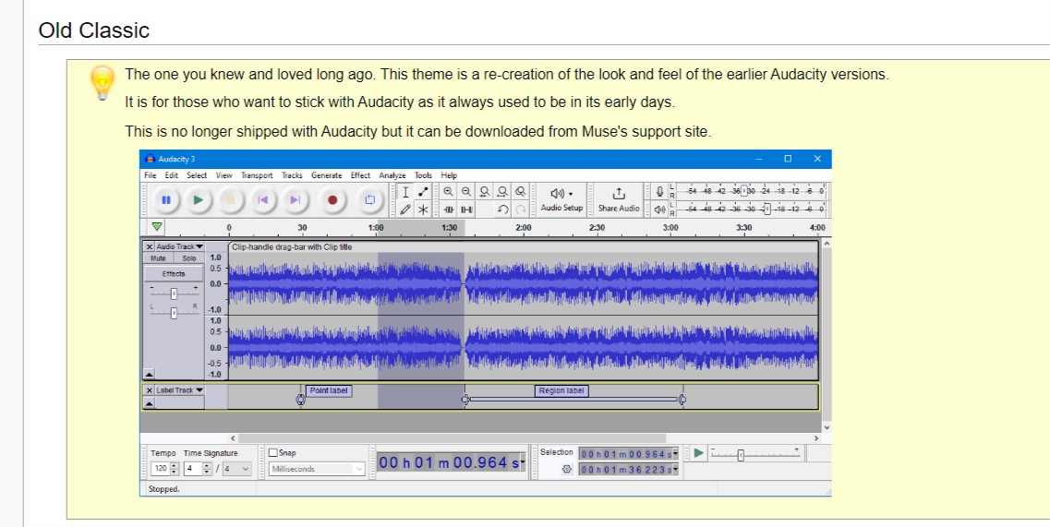Click the Stop button
Screen dimensions: 1050x527
click(x=230, y=199)
